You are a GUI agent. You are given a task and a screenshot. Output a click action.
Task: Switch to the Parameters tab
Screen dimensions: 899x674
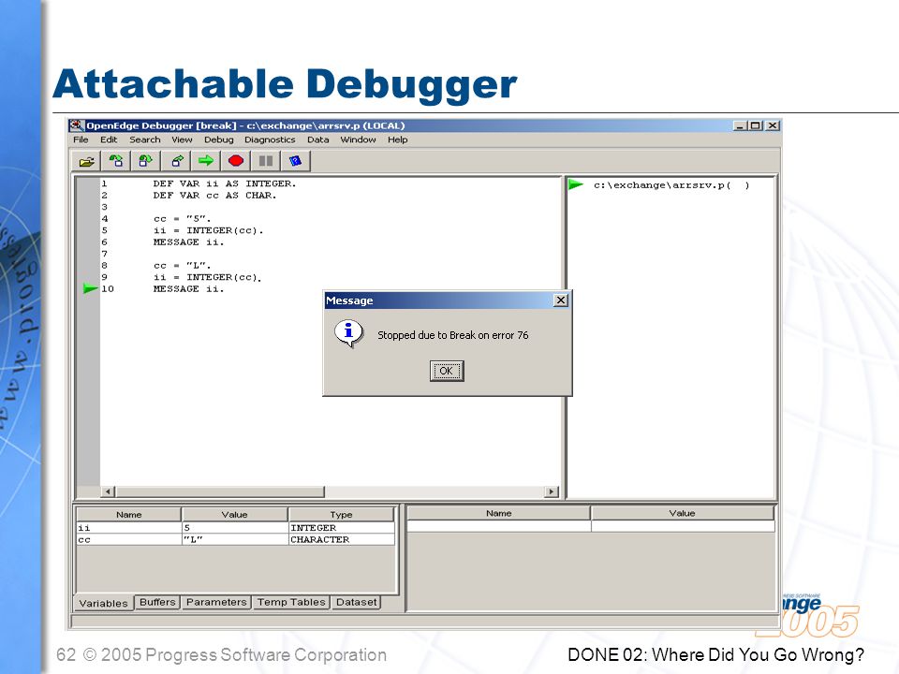(216, 602)
